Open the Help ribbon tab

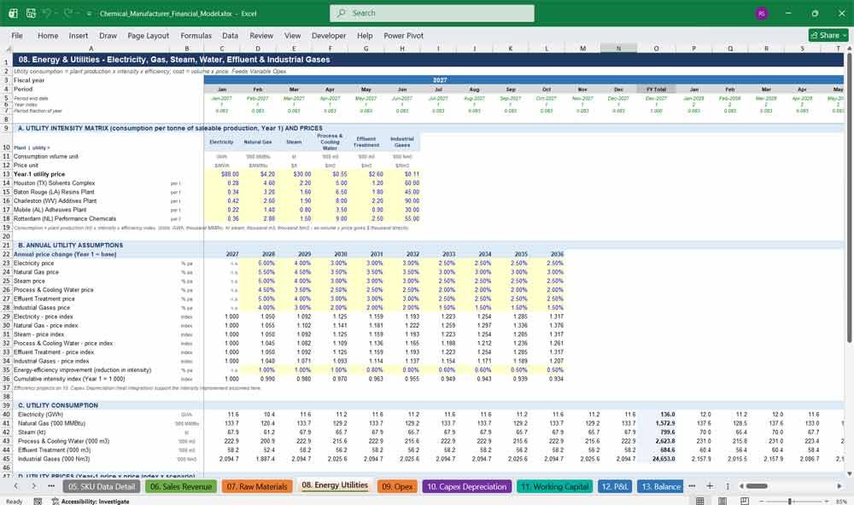[x=365, y=35]
